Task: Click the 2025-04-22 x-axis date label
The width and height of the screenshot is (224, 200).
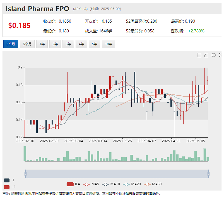Action: click(171, 141)
